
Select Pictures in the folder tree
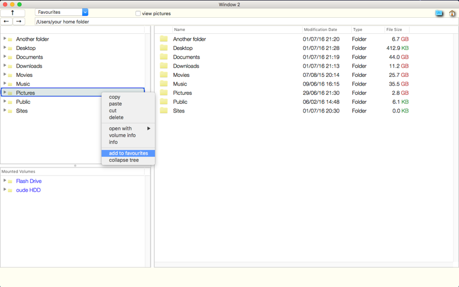click(25, 93)
